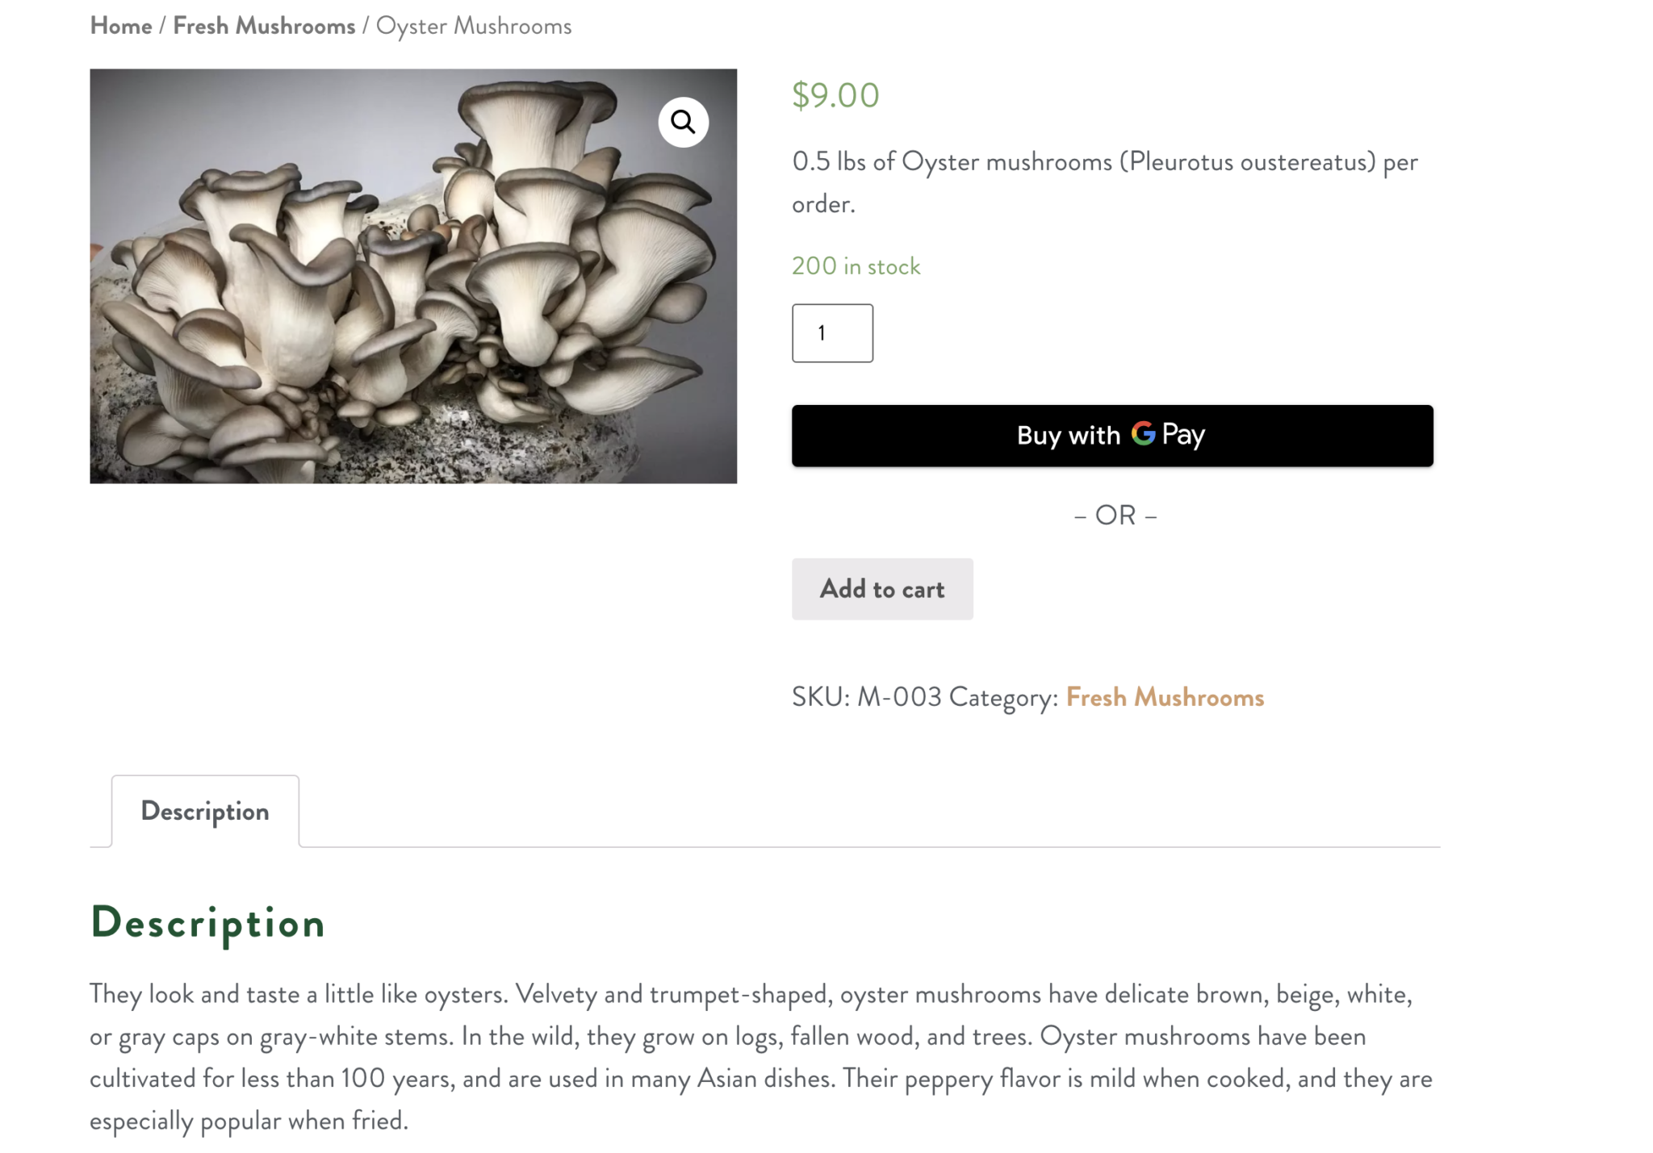The height and width of the screenshot is (1153, 1653).
Task: Click the Category label text
Action: 1003,697
